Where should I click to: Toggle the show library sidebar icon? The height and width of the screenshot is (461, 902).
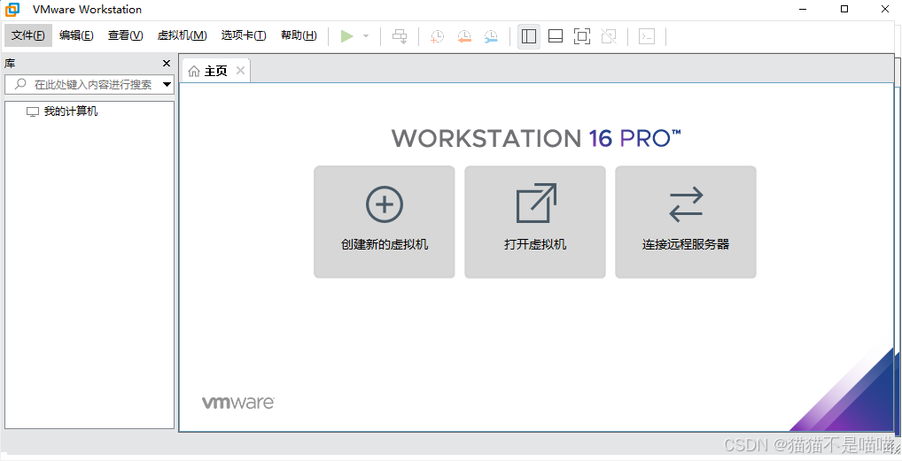click(529, 36)
